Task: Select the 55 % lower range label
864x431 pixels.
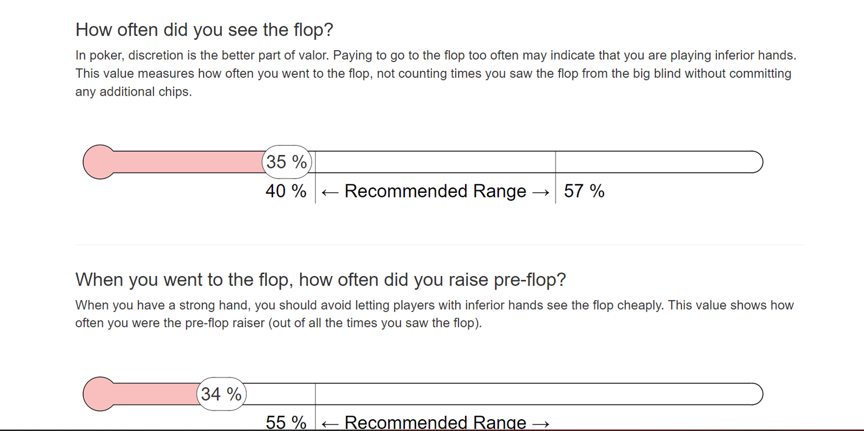Action: [x=286, y=422]
